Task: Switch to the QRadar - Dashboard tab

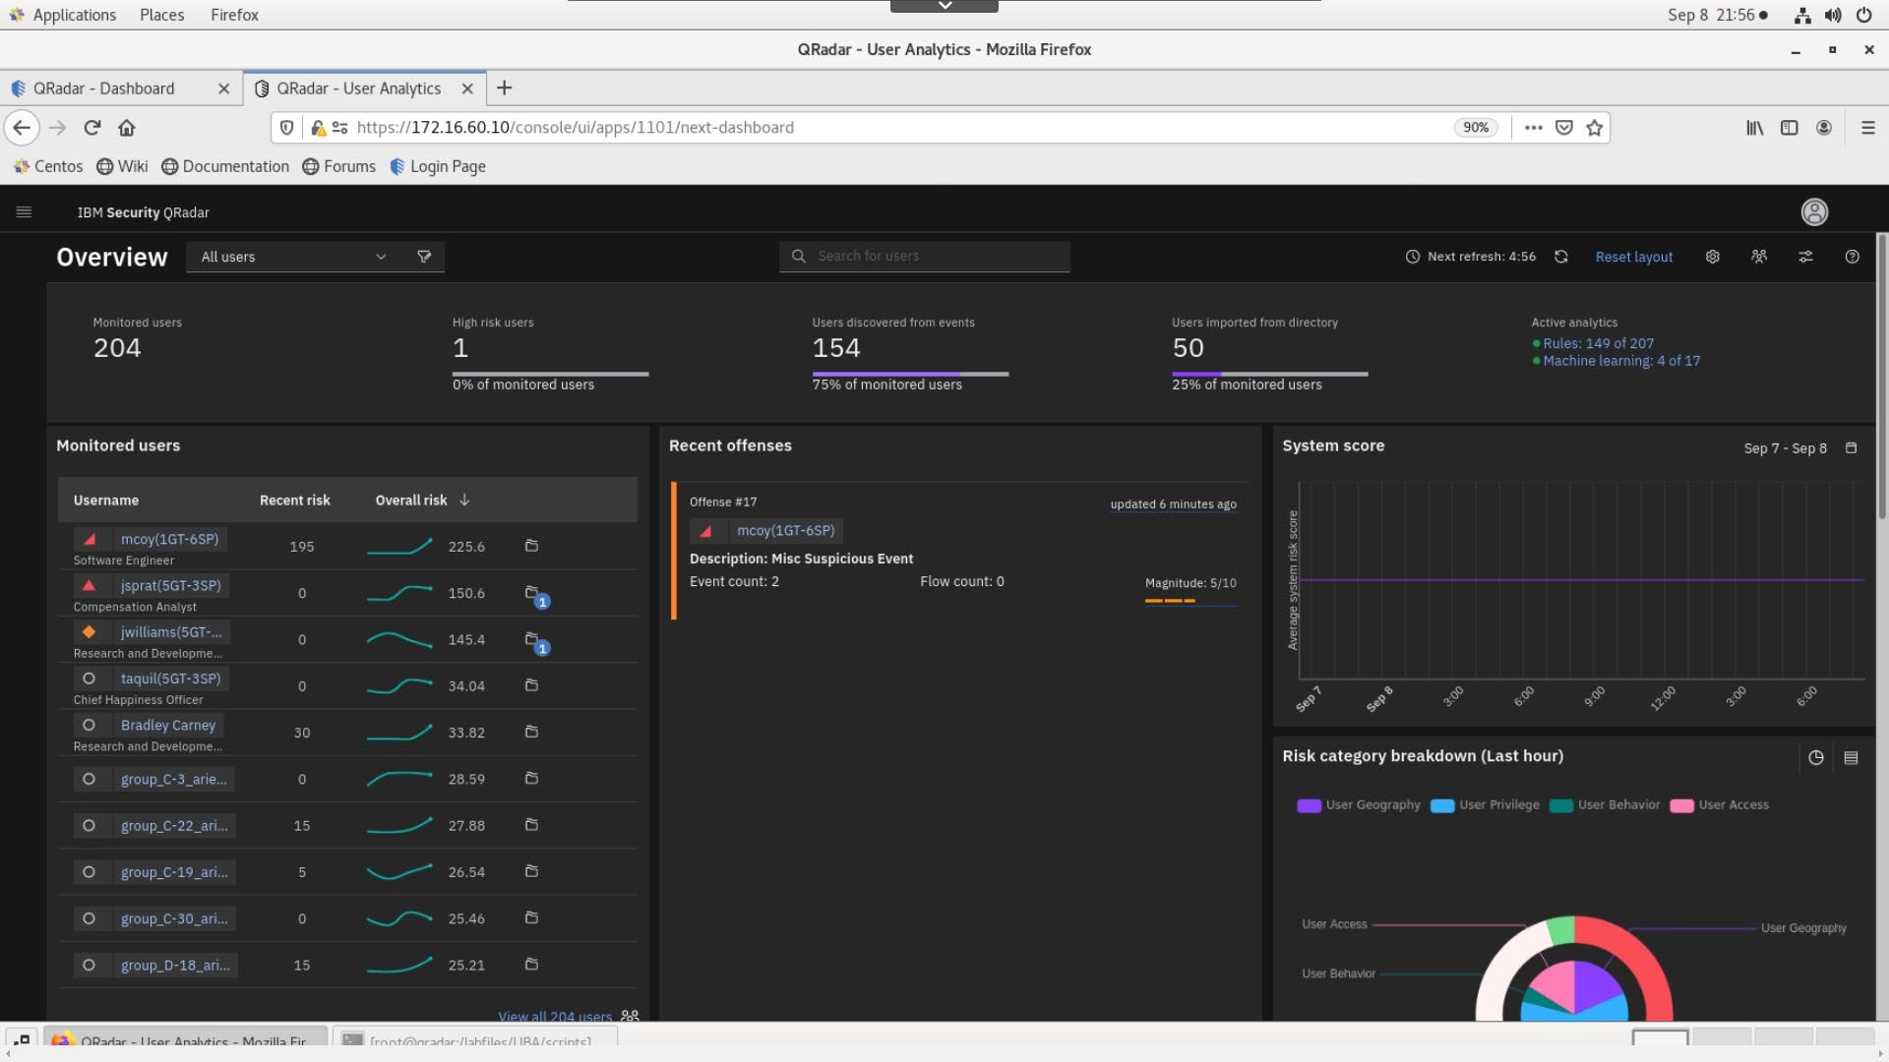Action: pyautogui.click(x=104, y=88)
